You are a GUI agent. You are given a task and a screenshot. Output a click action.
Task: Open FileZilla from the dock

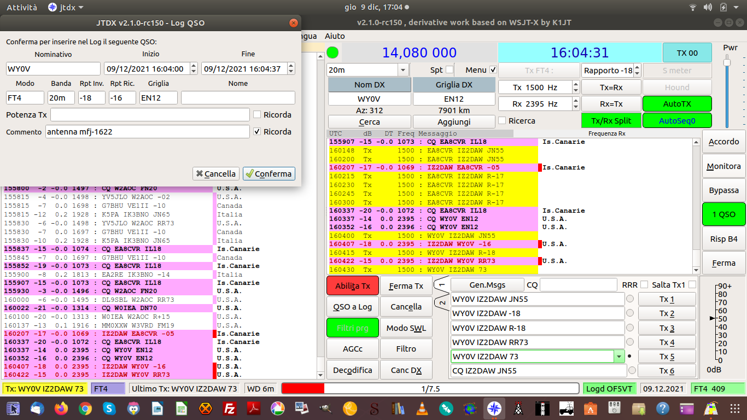pyautogui.click(x=230, y=408)
